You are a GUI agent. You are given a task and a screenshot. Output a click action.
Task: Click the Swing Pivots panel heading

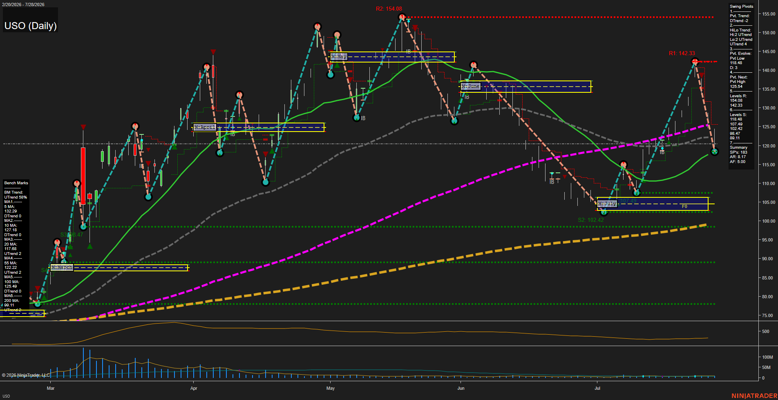pos(741,7)
